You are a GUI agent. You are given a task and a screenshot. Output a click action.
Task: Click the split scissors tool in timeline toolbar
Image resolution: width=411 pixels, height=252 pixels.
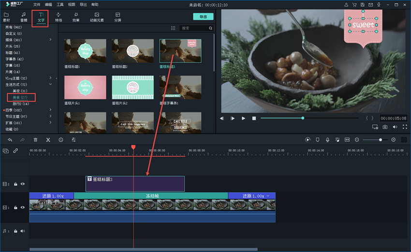[48, 140]
